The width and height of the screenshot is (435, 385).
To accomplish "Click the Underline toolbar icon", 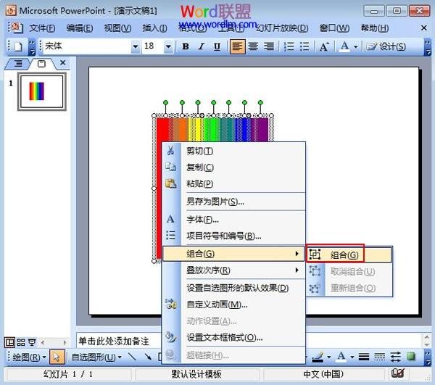I will 217,46.
